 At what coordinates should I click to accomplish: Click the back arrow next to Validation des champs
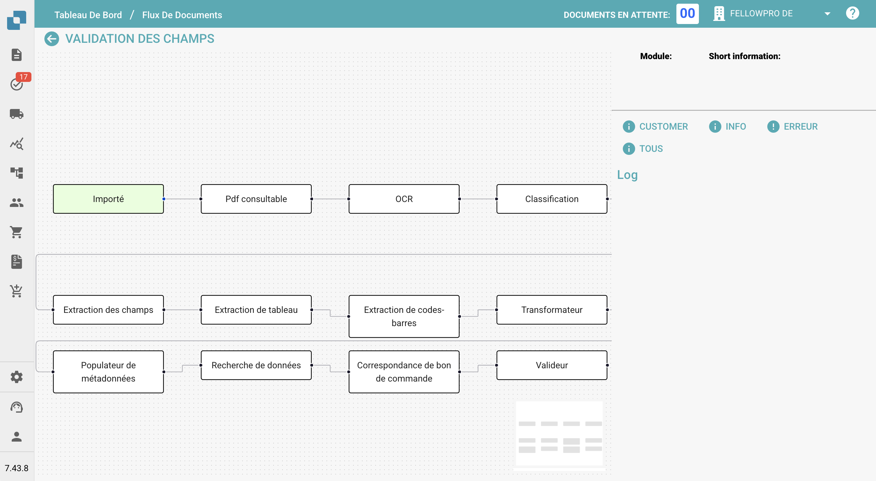[51, 39]
